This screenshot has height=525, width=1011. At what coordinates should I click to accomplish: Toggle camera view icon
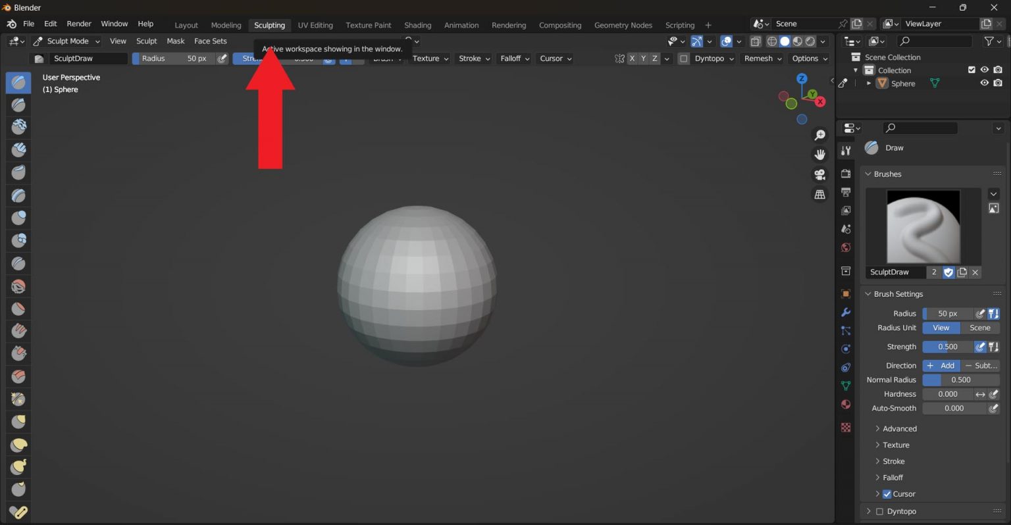pos(819,174)
